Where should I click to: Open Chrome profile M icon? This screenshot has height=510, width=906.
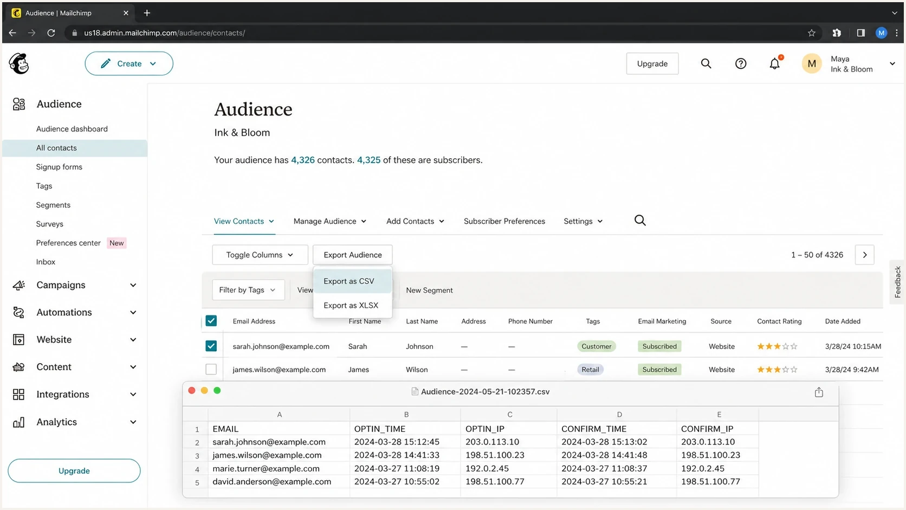(x=881, y=33)
